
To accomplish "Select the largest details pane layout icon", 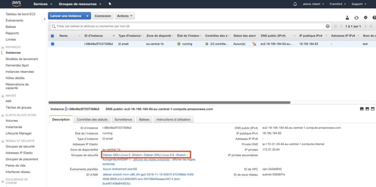I will [x=373, y=109].
